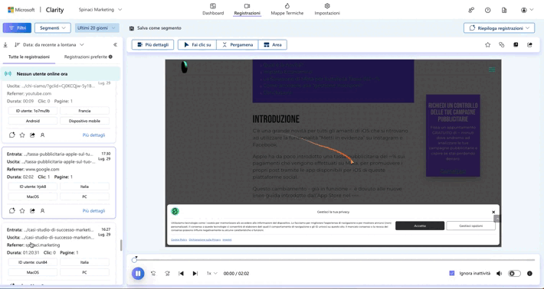Open the share connections icon in header
Screen dimensions: 544x289
point(471,10)
